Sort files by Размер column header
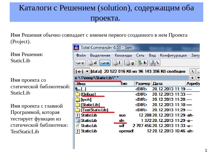The height and width of the screenshot is (161, 215). [143, 83]
